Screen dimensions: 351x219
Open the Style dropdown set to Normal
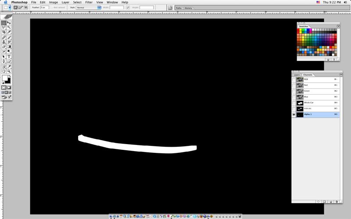(x=89, y=7)
